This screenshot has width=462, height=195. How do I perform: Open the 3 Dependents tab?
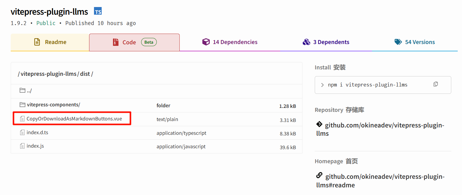326,42
